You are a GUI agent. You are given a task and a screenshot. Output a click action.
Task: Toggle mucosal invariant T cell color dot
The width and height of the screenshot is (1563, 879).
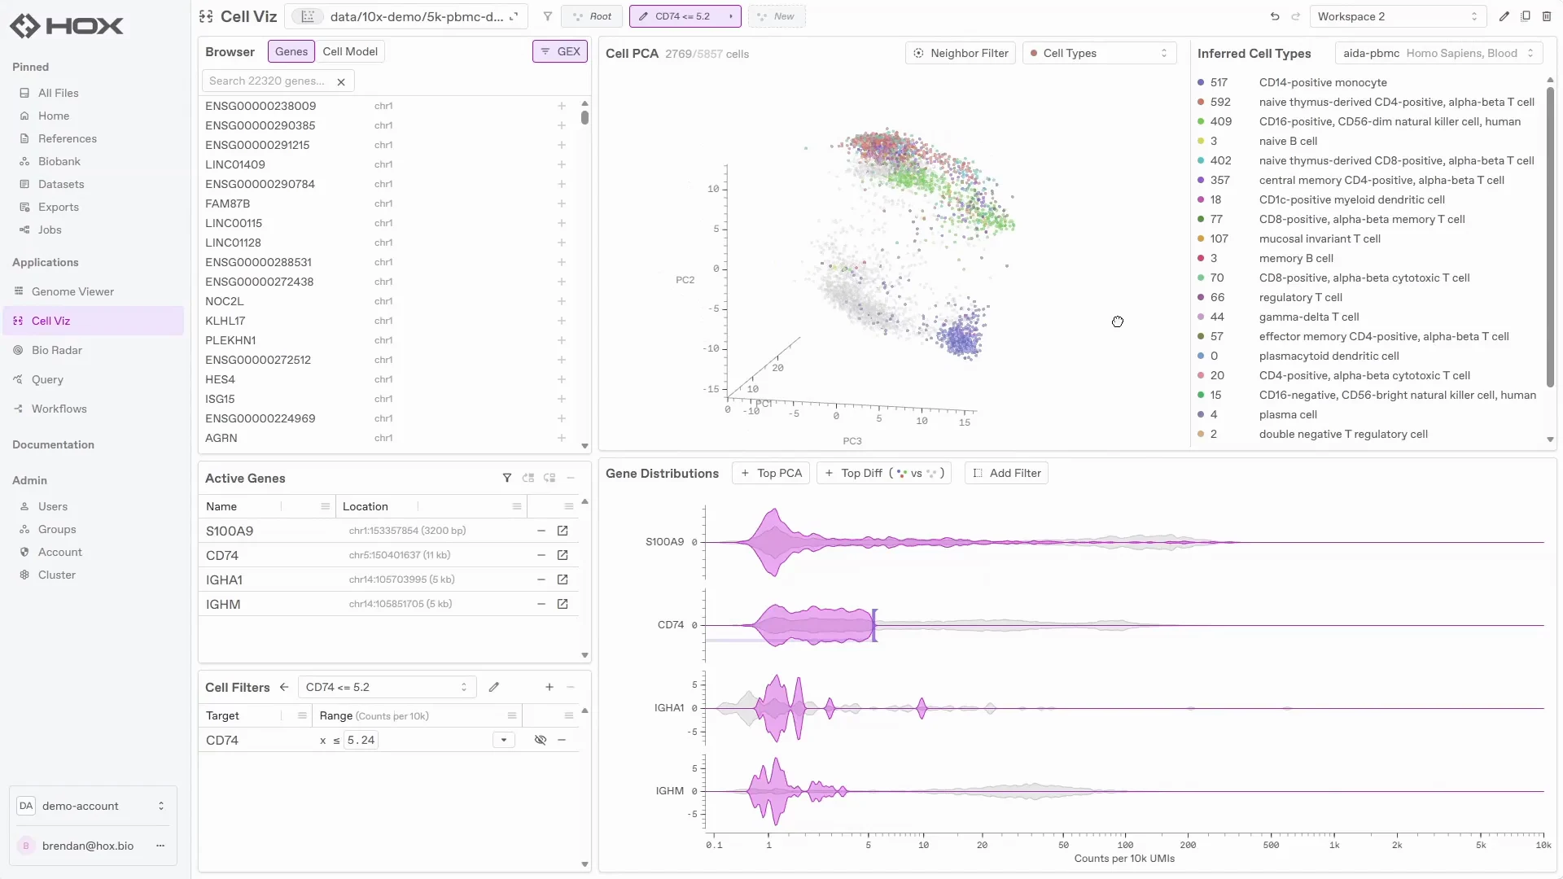(1201, 238)
